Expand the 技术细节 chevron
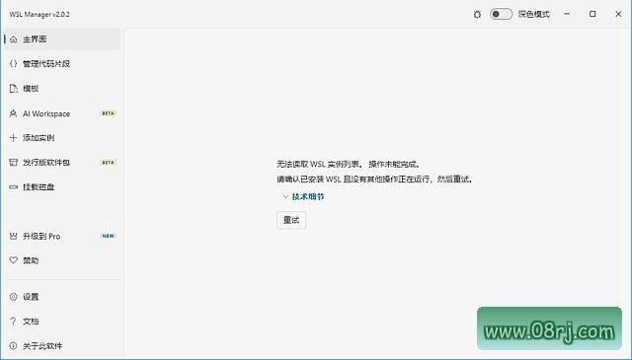The width and height of the screenshot is (632, 360). (285, 197)
